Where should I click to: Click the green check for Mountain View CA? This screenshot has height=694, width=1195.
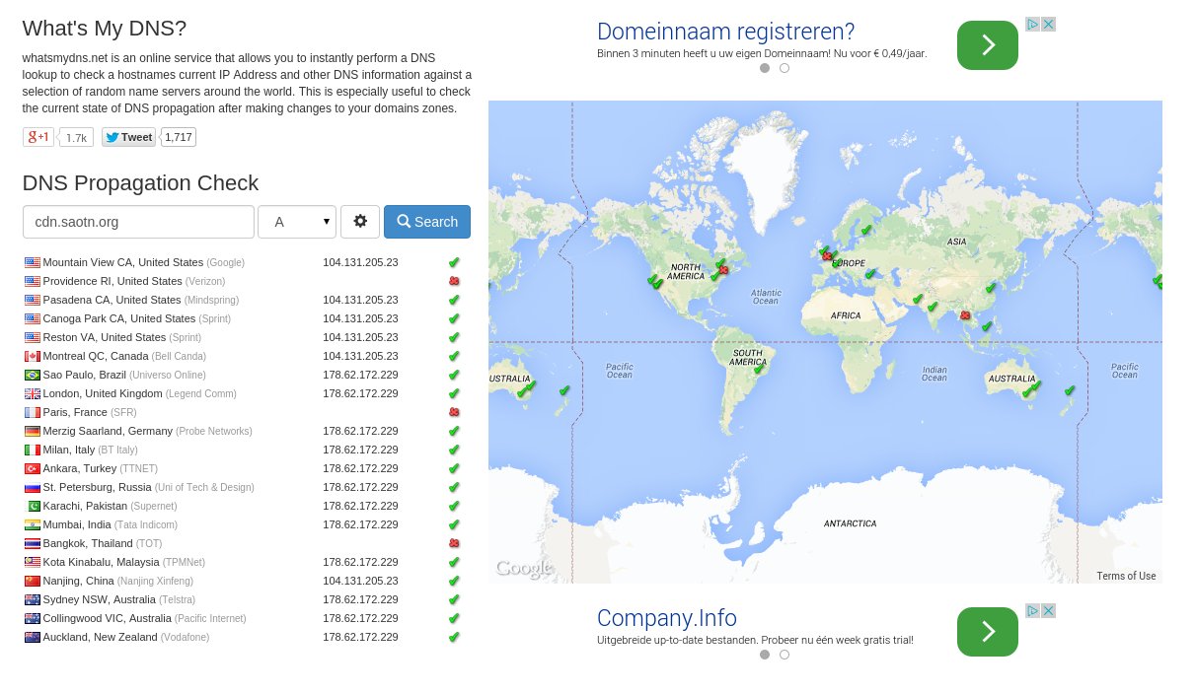coord(454,262)
